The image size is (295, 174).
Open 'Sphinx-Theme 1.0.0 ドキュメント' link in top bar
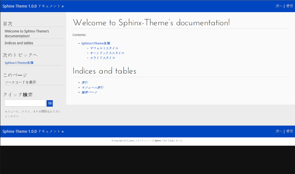coord(31,6)
